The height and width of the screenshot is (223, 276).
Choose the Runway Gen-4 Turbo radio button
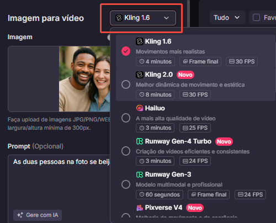point(126,151)
